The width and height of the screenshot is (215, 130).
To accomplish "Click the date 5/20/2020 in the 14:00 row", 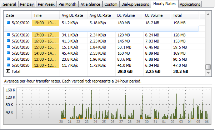I will (x=21, y=53).
